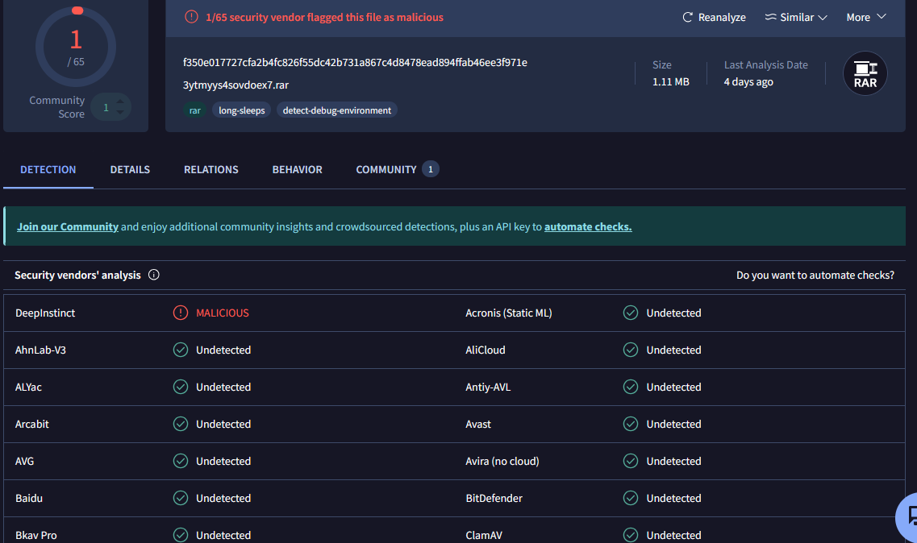The height and width of the screenshot is (543, 917).
Task: Open the BEHAVIOR tab
Action: coord(297,169)
